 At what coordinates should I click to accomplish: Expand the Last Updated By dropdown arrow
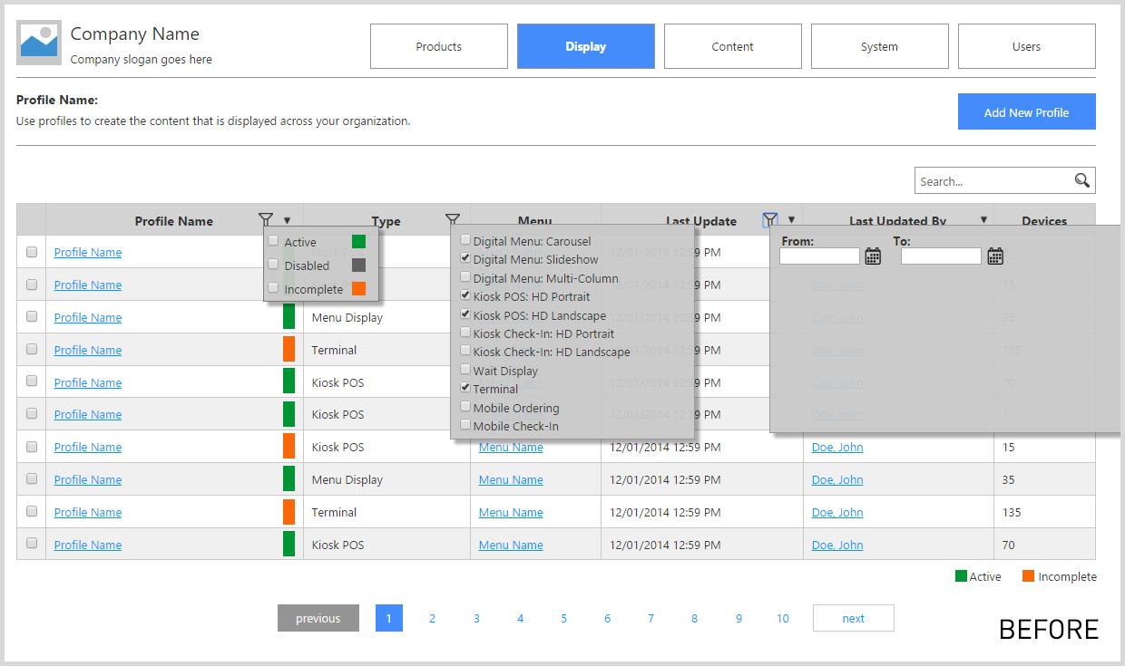[x=983, y=220]
